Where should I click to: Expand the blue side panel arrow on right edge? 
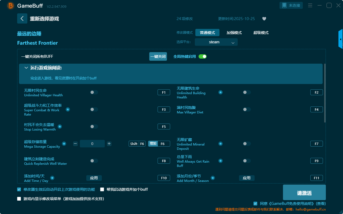click(x=340, y=39)
